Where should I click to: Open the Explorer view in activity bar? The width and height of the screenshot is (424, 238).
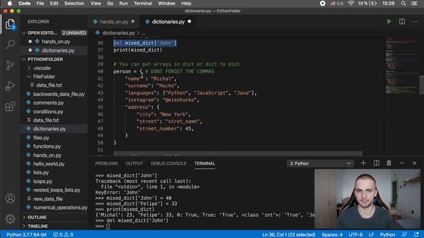[11, 24]
